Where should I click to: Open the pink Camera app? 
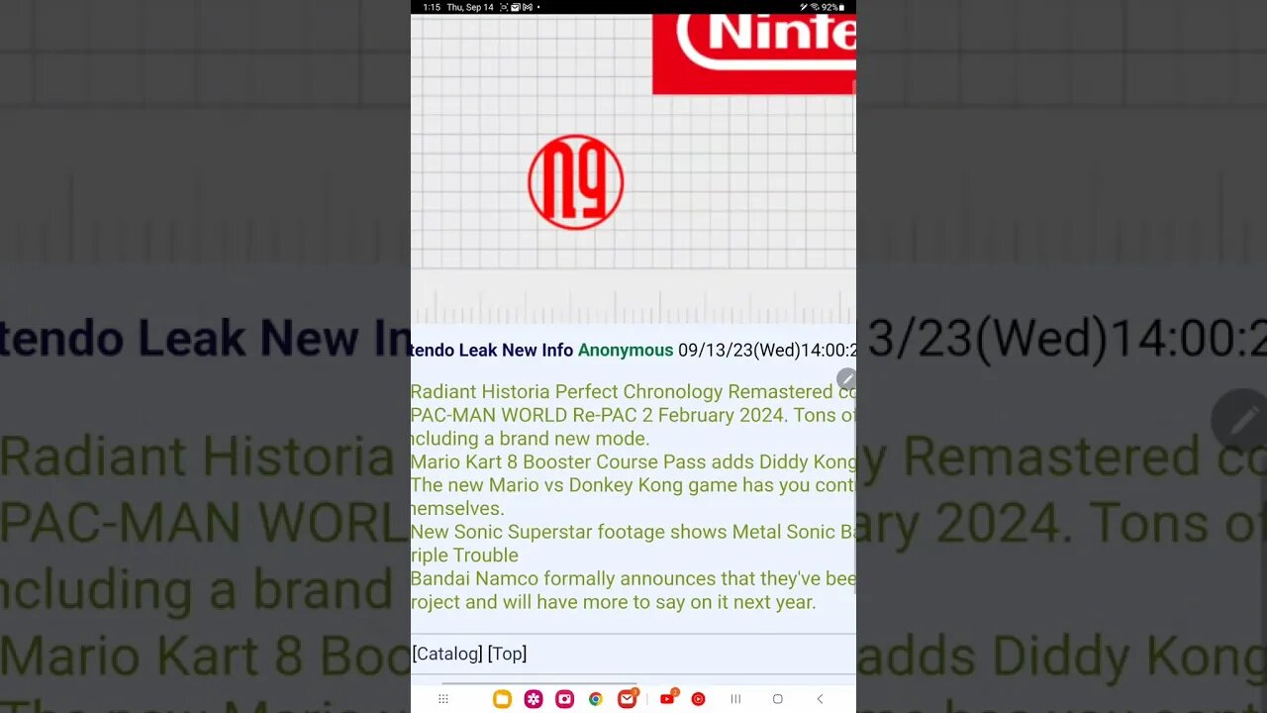pos(564,699)
